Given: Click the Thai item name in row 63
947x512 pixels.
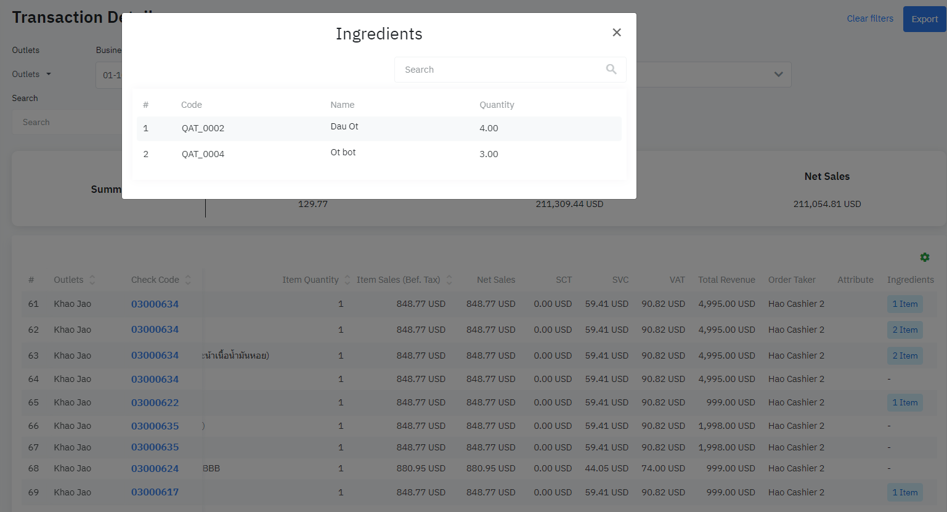Looking at the screenshot, I should pos(236,356).
